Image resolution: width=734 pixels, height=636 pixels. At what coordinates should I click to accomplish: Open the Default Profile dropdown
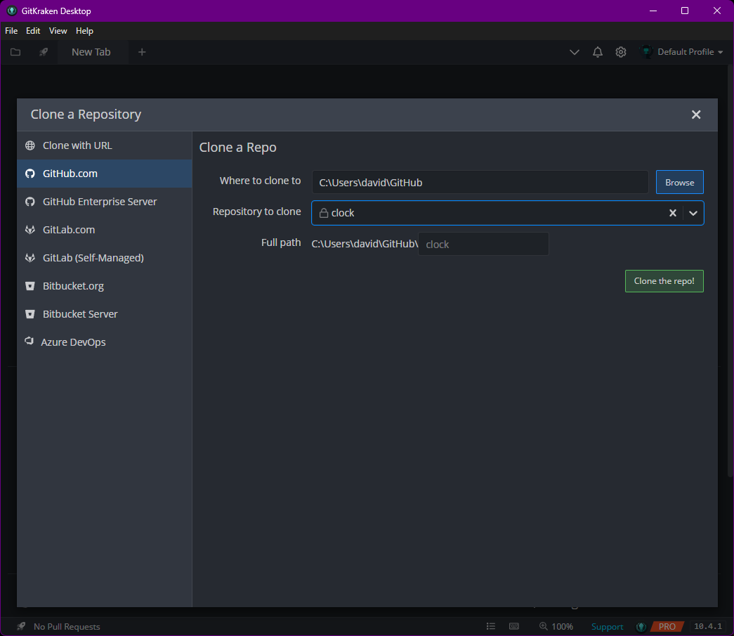coord(683,52)
